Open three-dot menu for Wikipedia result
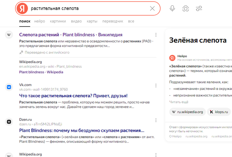The width and height of the screenshot is (232, 157). 156,35
